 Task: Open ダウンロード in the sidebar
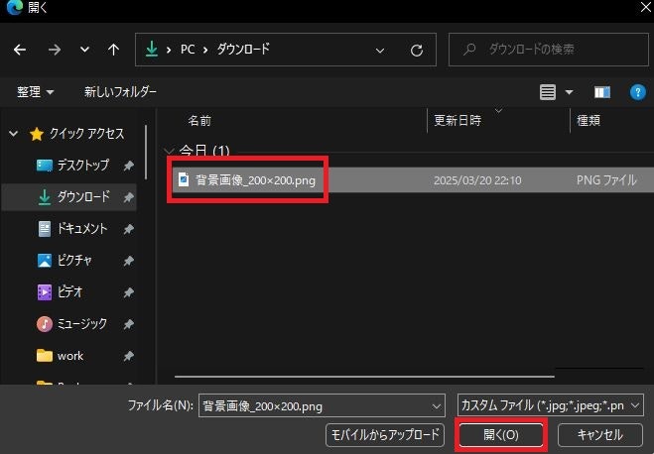pos(83,196)
